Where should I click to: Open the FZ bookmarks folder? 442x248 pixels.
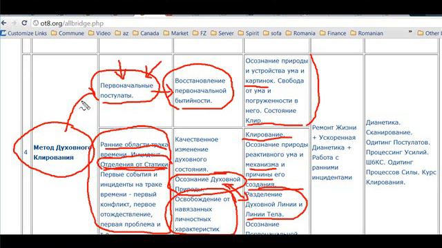200,33
